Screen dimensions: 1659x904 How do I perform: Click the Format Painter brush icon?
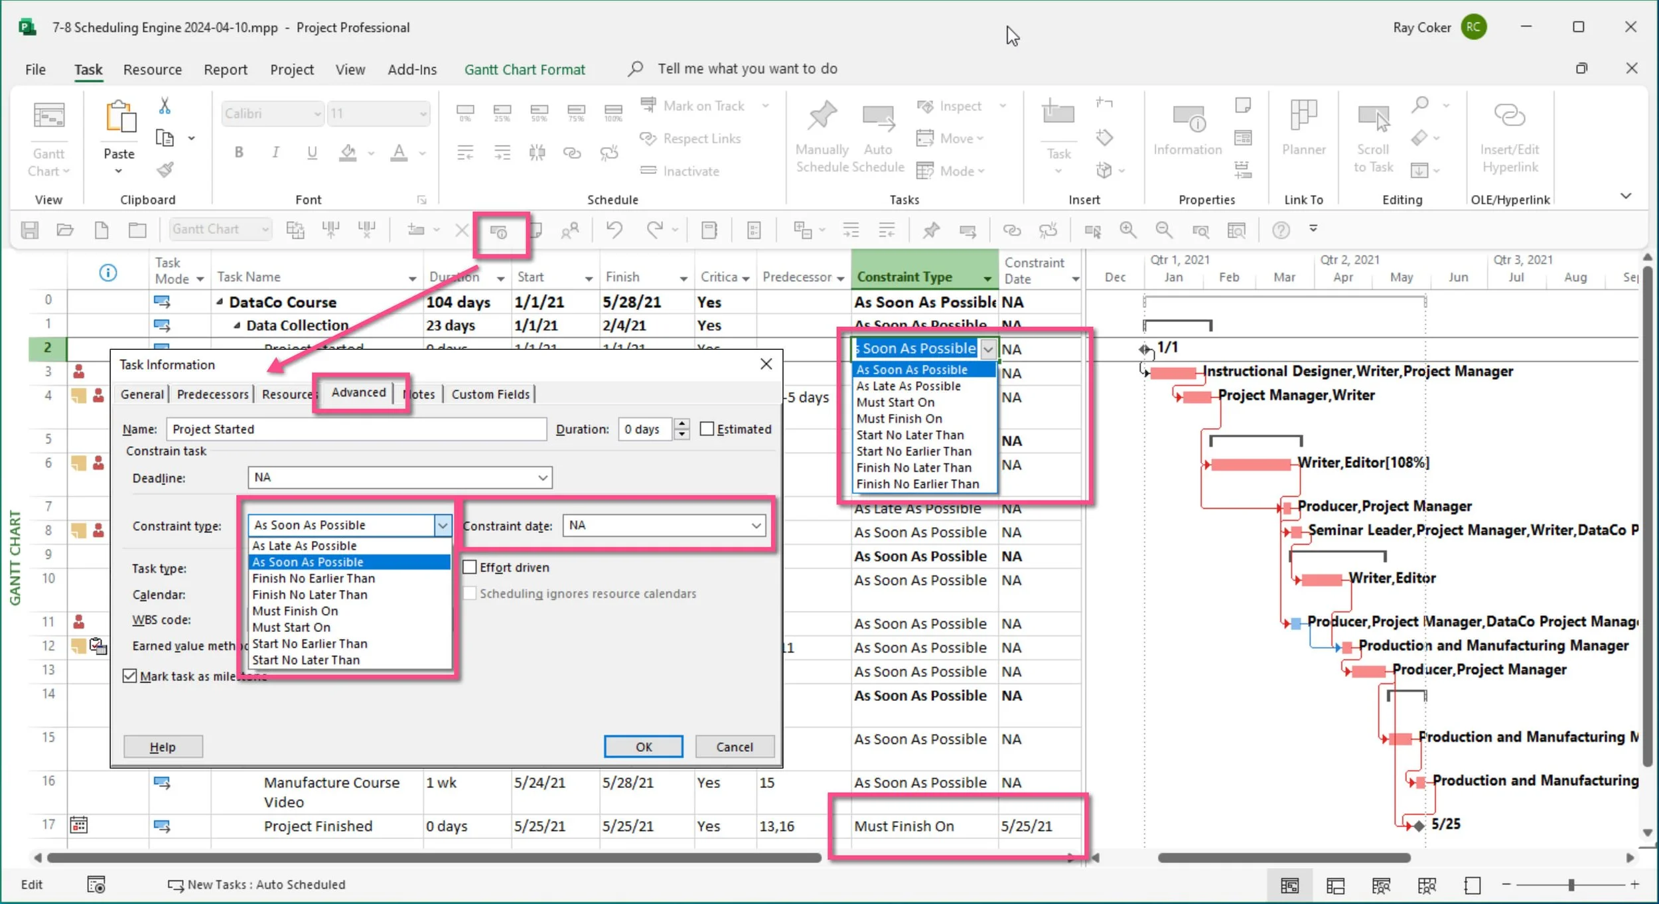pos(165,170)
